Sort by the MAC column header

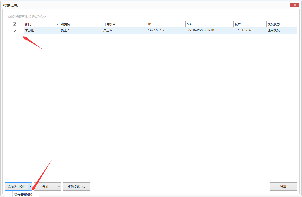(x=209, y=24)
